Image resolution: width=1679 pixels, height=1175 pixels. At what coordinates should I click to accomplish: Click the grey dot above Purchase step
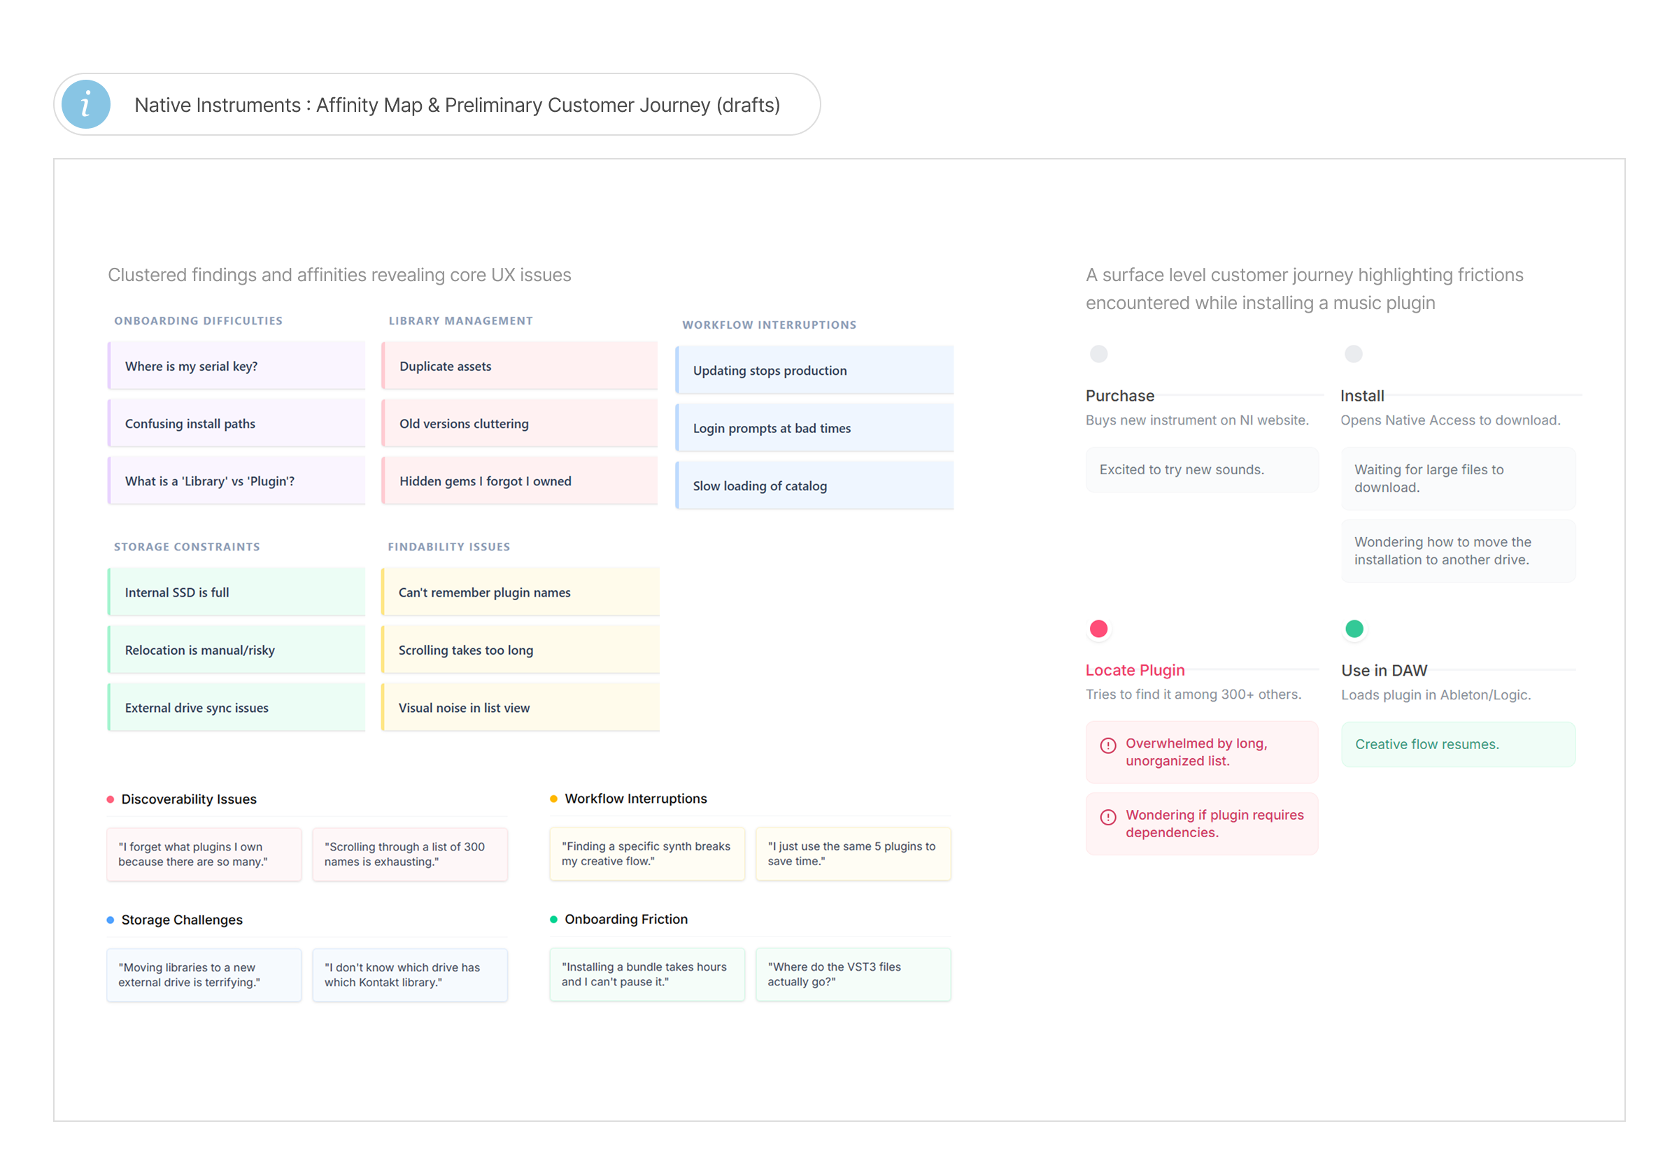point(1098,354)
